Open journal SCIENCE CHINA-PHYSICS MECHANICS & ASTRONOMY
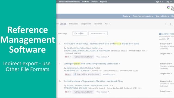 pyautogui.click(x=87, y=51)
